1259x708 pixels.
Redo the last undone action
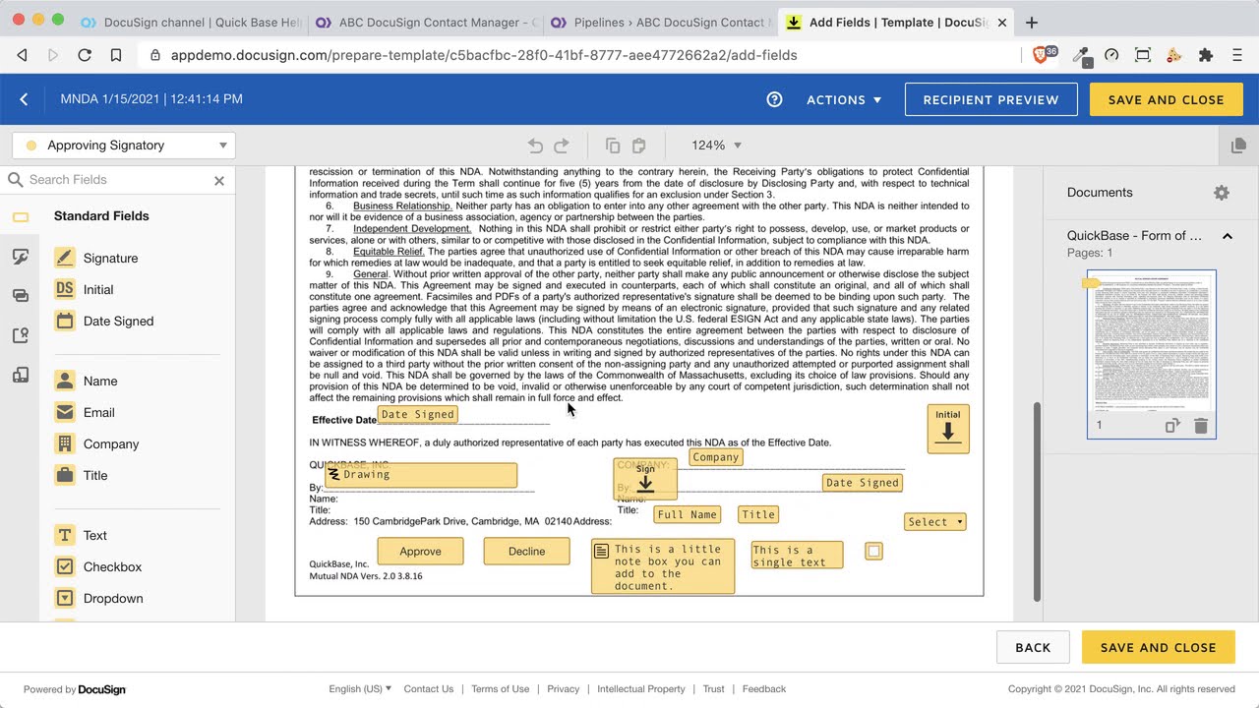pos(562,146)
